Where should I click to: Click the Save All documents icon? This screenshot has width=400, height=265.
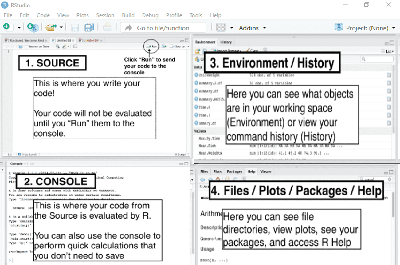(89, 27)
